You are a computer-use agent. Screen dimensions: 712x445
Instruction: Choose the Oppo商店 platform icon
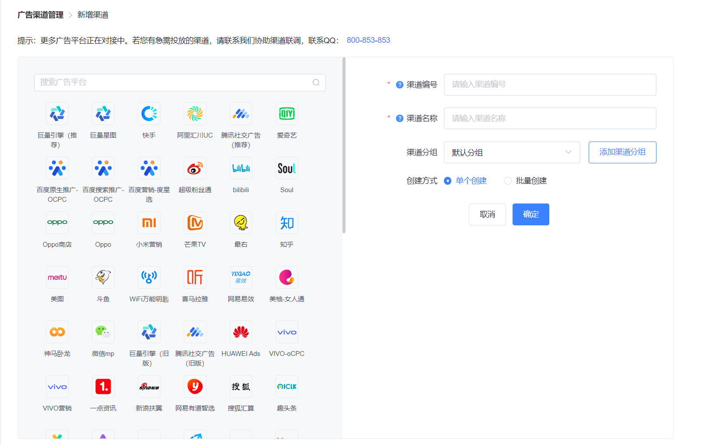(57, 223)
